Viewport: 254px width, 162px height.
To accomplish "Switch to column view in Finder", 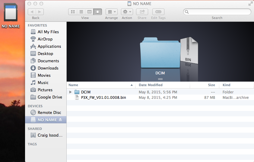I will 89,12.
